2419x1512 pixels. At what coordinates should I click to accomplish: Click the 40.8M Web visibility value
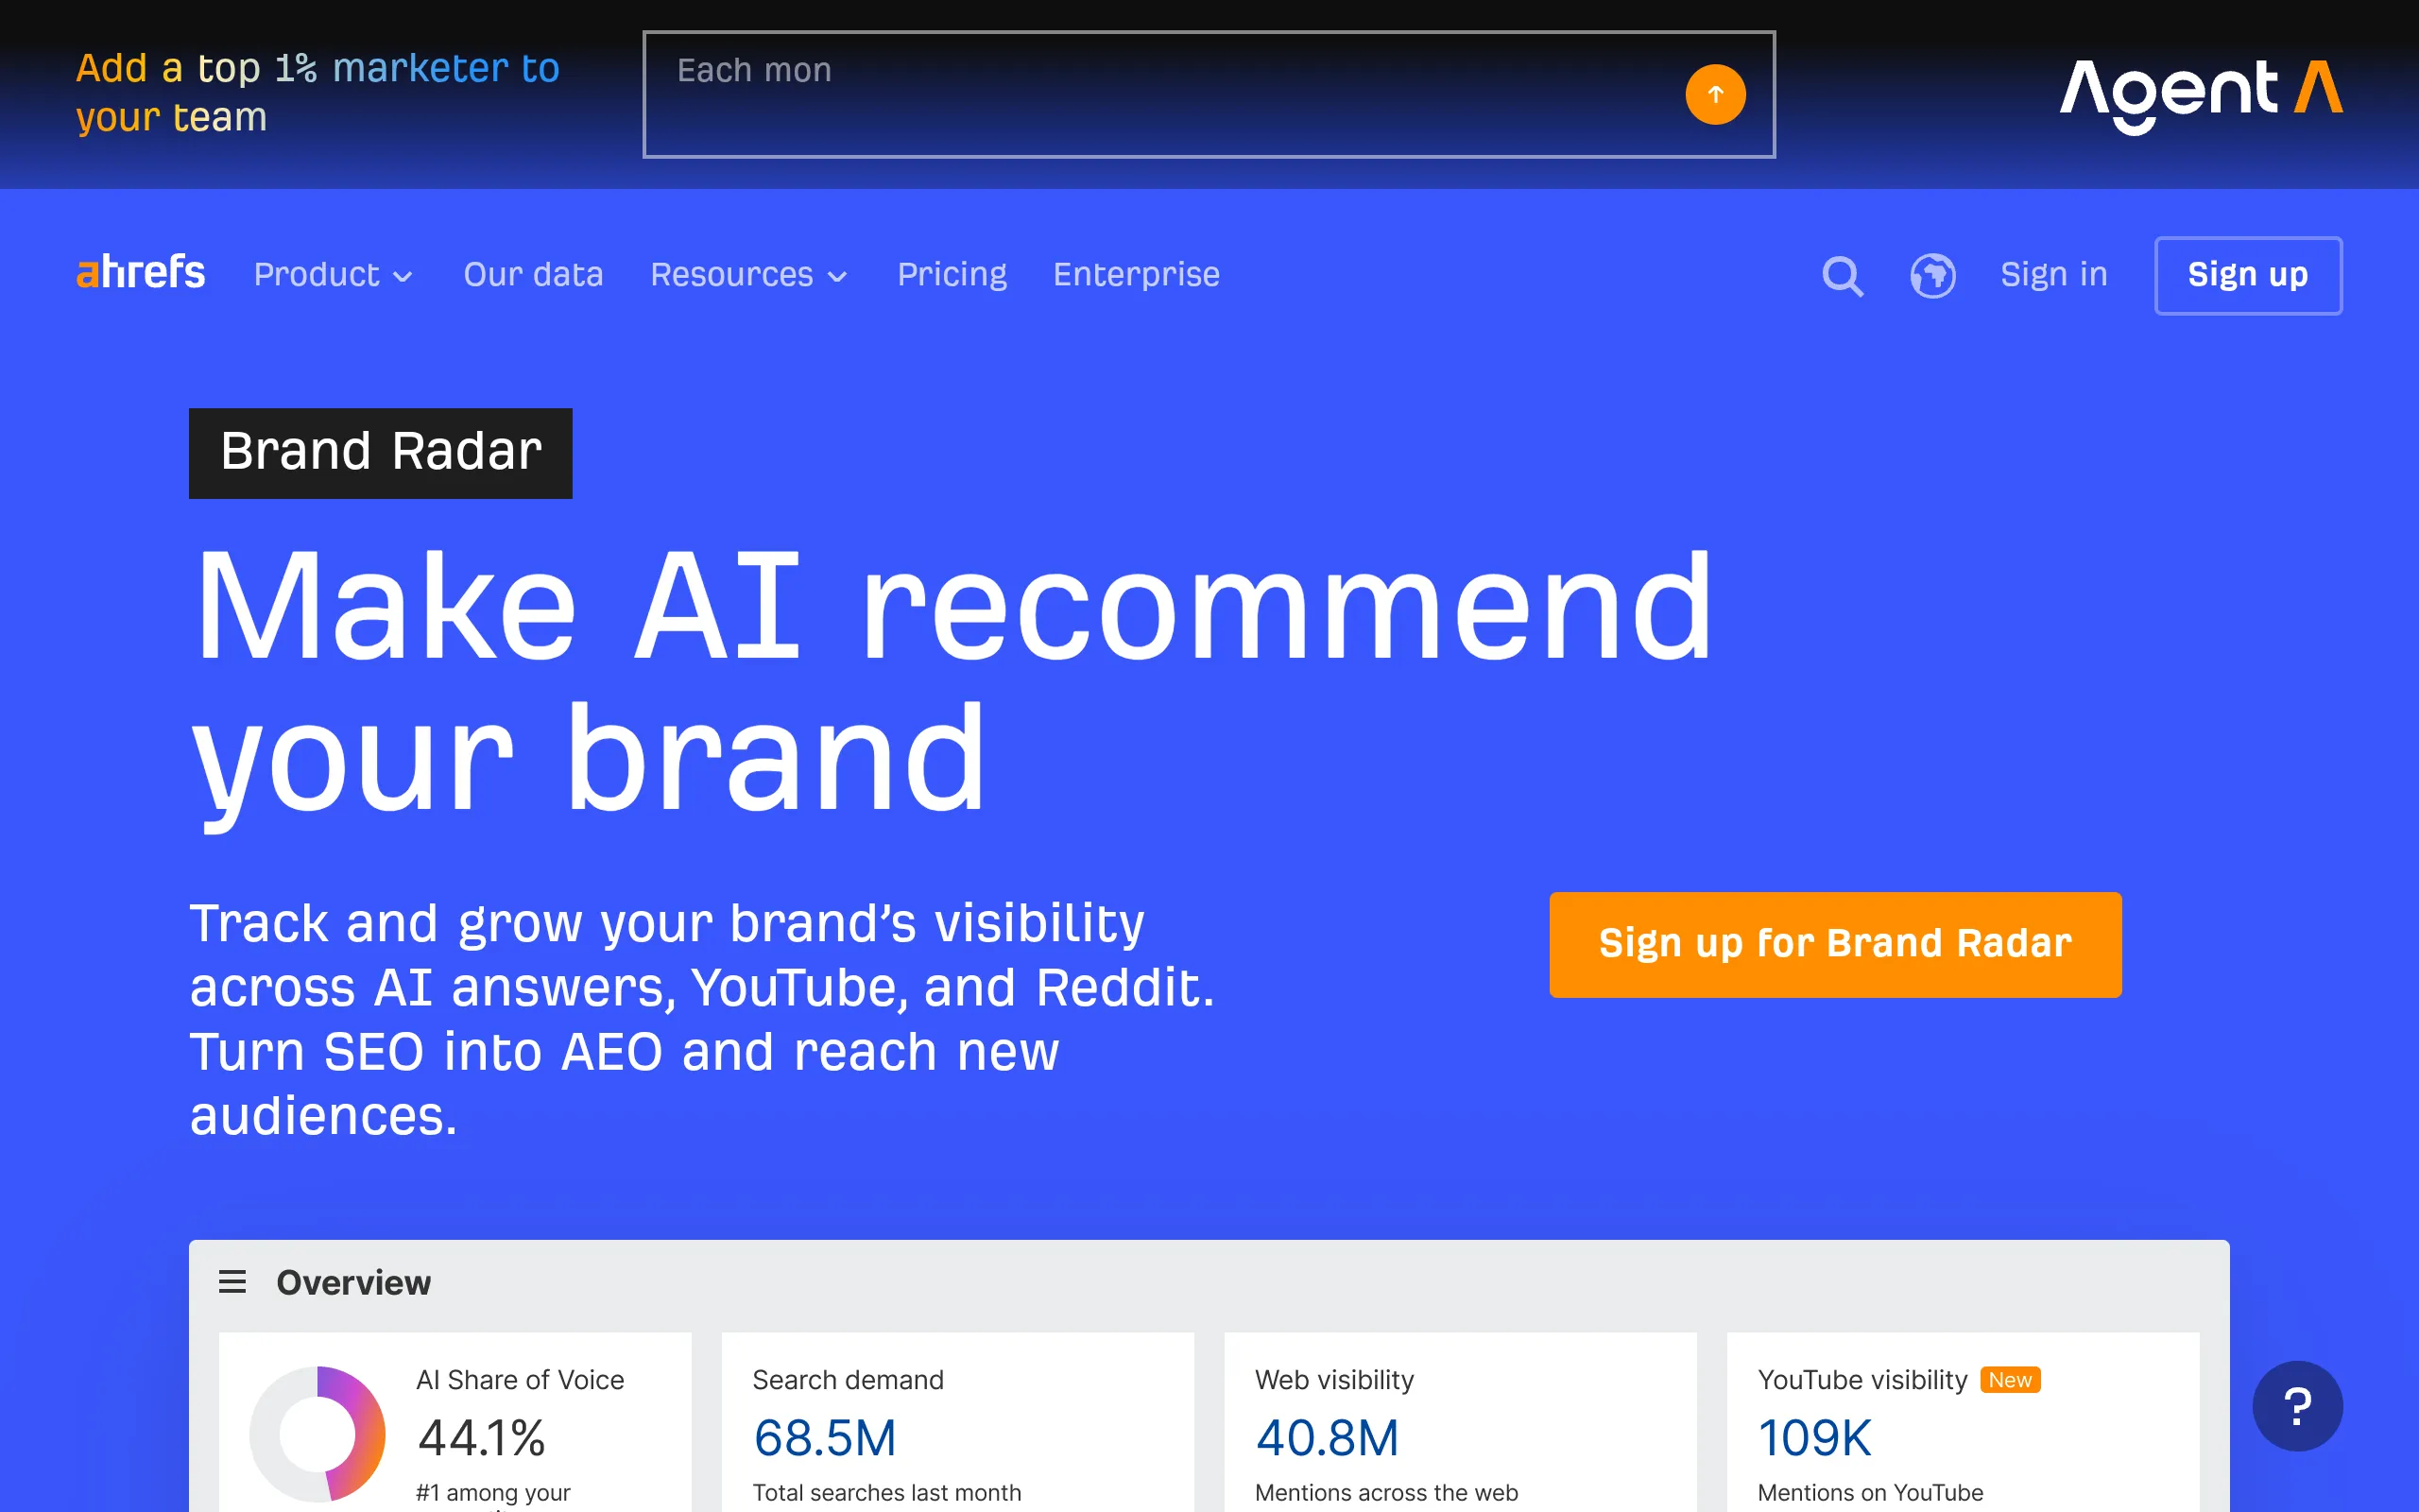click(1327, 1438)
